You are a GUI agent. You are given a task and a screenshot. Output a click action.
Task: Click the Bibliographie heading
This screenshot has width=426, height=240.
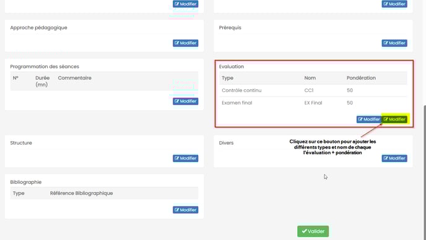(26, 182)
